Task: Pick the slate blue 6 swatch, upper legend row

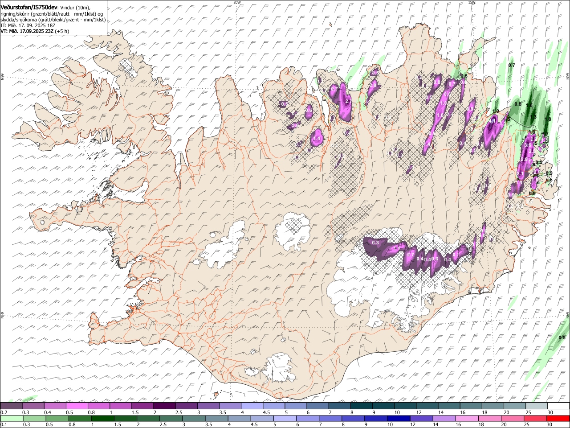Action: tap(317, 406)
